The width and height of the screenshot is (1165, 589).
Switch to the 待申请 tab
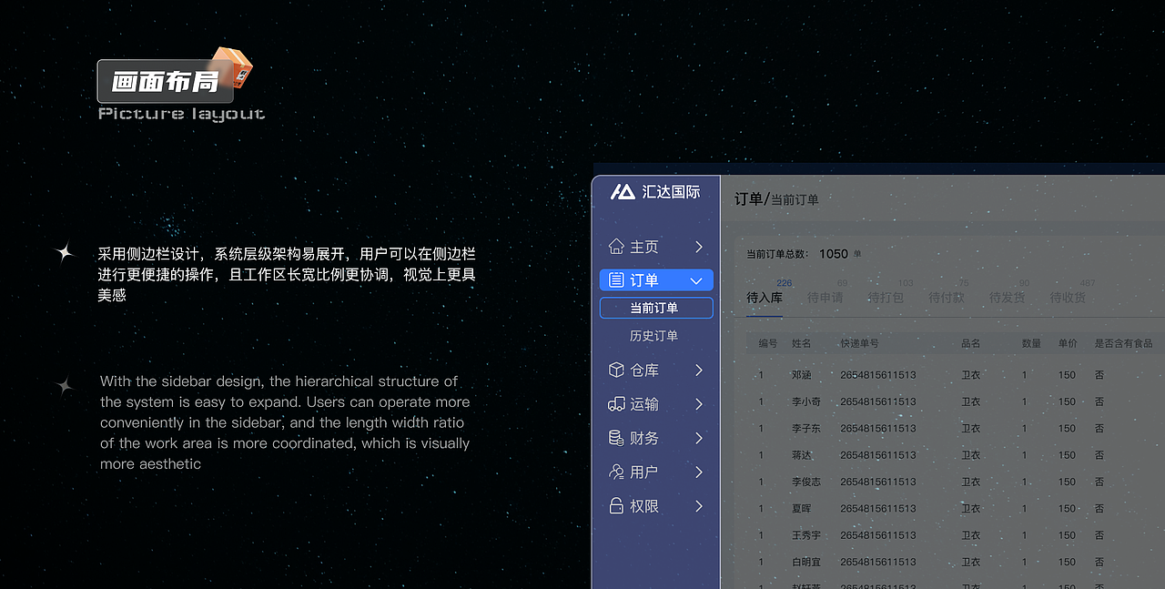pos(825,297)
